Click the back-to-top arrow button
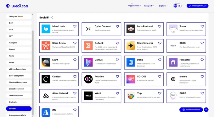The height and width of the screenshot is (117, 214). (206, 110)
